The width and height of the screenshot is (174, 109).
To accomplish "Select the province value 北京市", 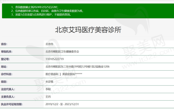I will (49, 44).
